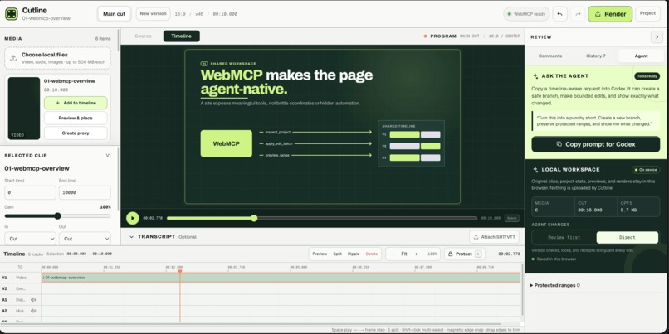
Task: Adjust the Gain slider handle
Action: pos(57,216)
